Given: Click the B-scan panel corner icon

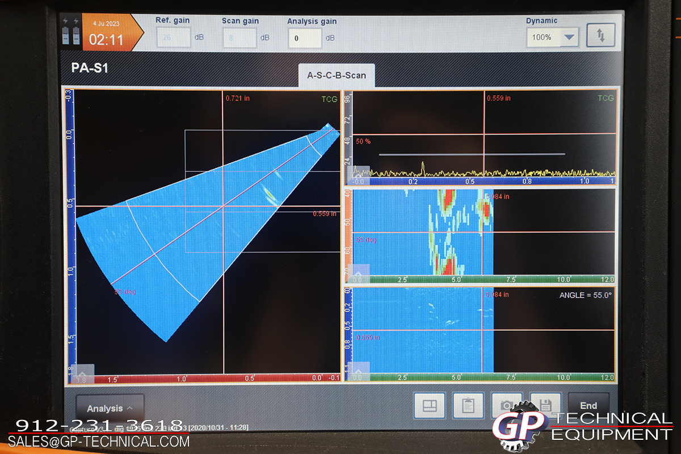Looking at the screenshot, I should tap(361, 371).
